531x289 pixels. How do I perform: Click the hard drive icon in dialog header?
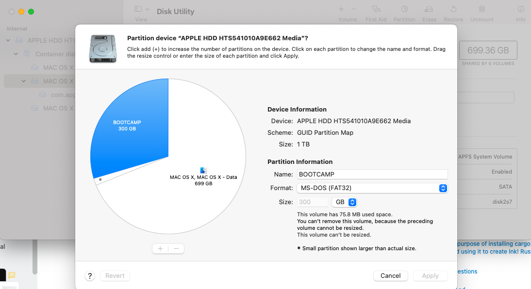[103, 48]
